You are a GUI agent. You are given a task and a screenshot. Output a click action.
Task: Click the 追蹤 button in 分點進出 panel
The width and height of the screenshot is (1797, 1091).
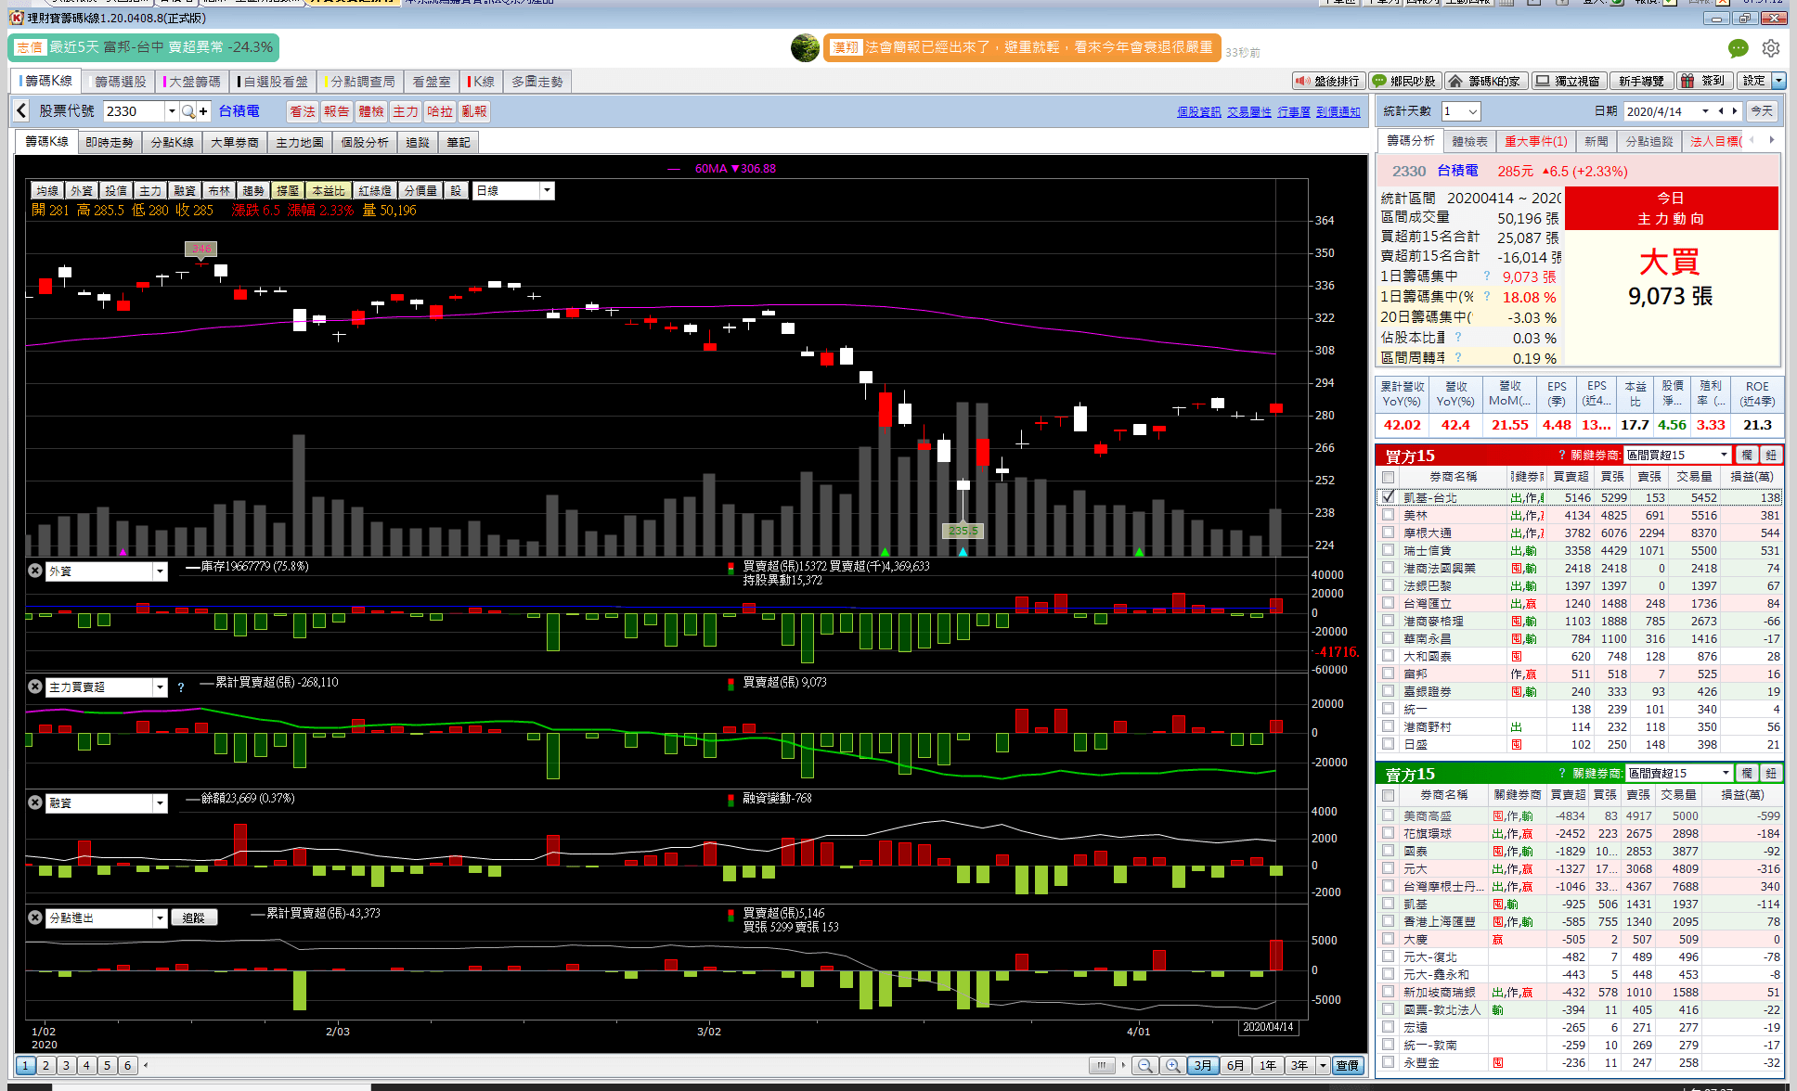coord(193,918)
